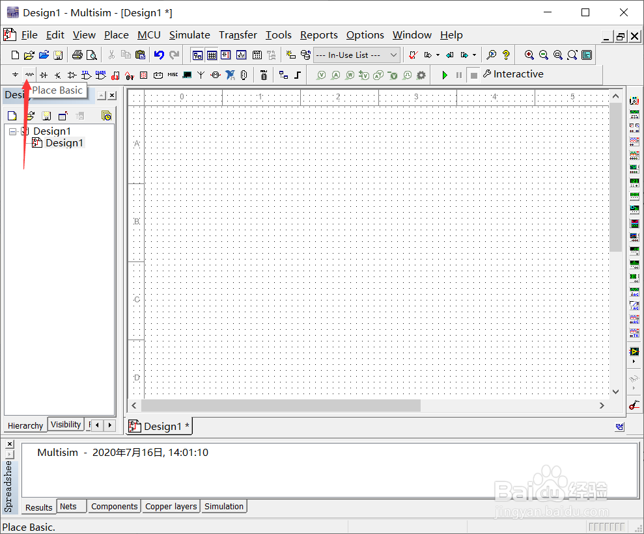Screen dimensions: 644x534
Task: Open the Place Transistor component group
Action: pos(58,75)
